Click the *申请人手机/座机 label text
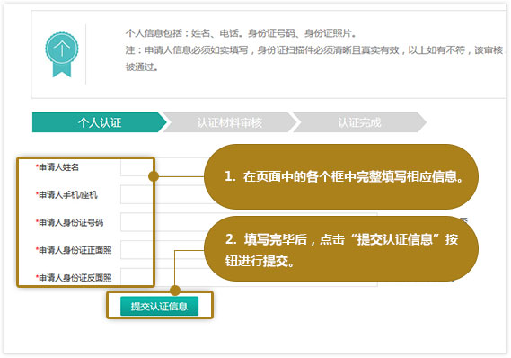Image resolution: width=511 pixels, height=358 pixels. pos(66,195)
